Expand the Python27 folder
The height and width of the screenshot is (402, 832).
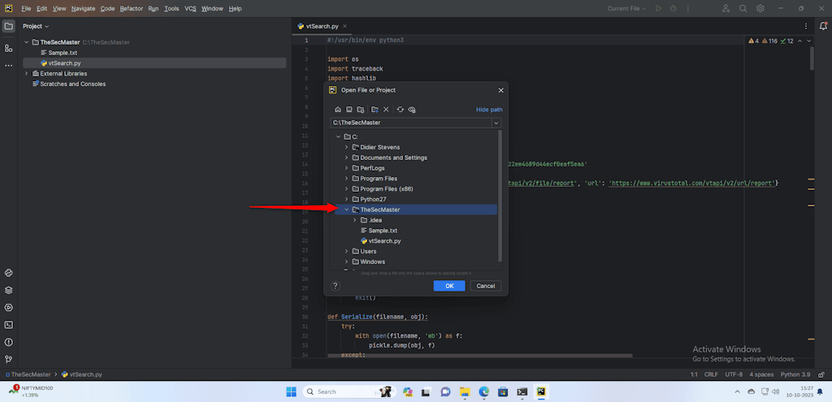coord(346,200)
